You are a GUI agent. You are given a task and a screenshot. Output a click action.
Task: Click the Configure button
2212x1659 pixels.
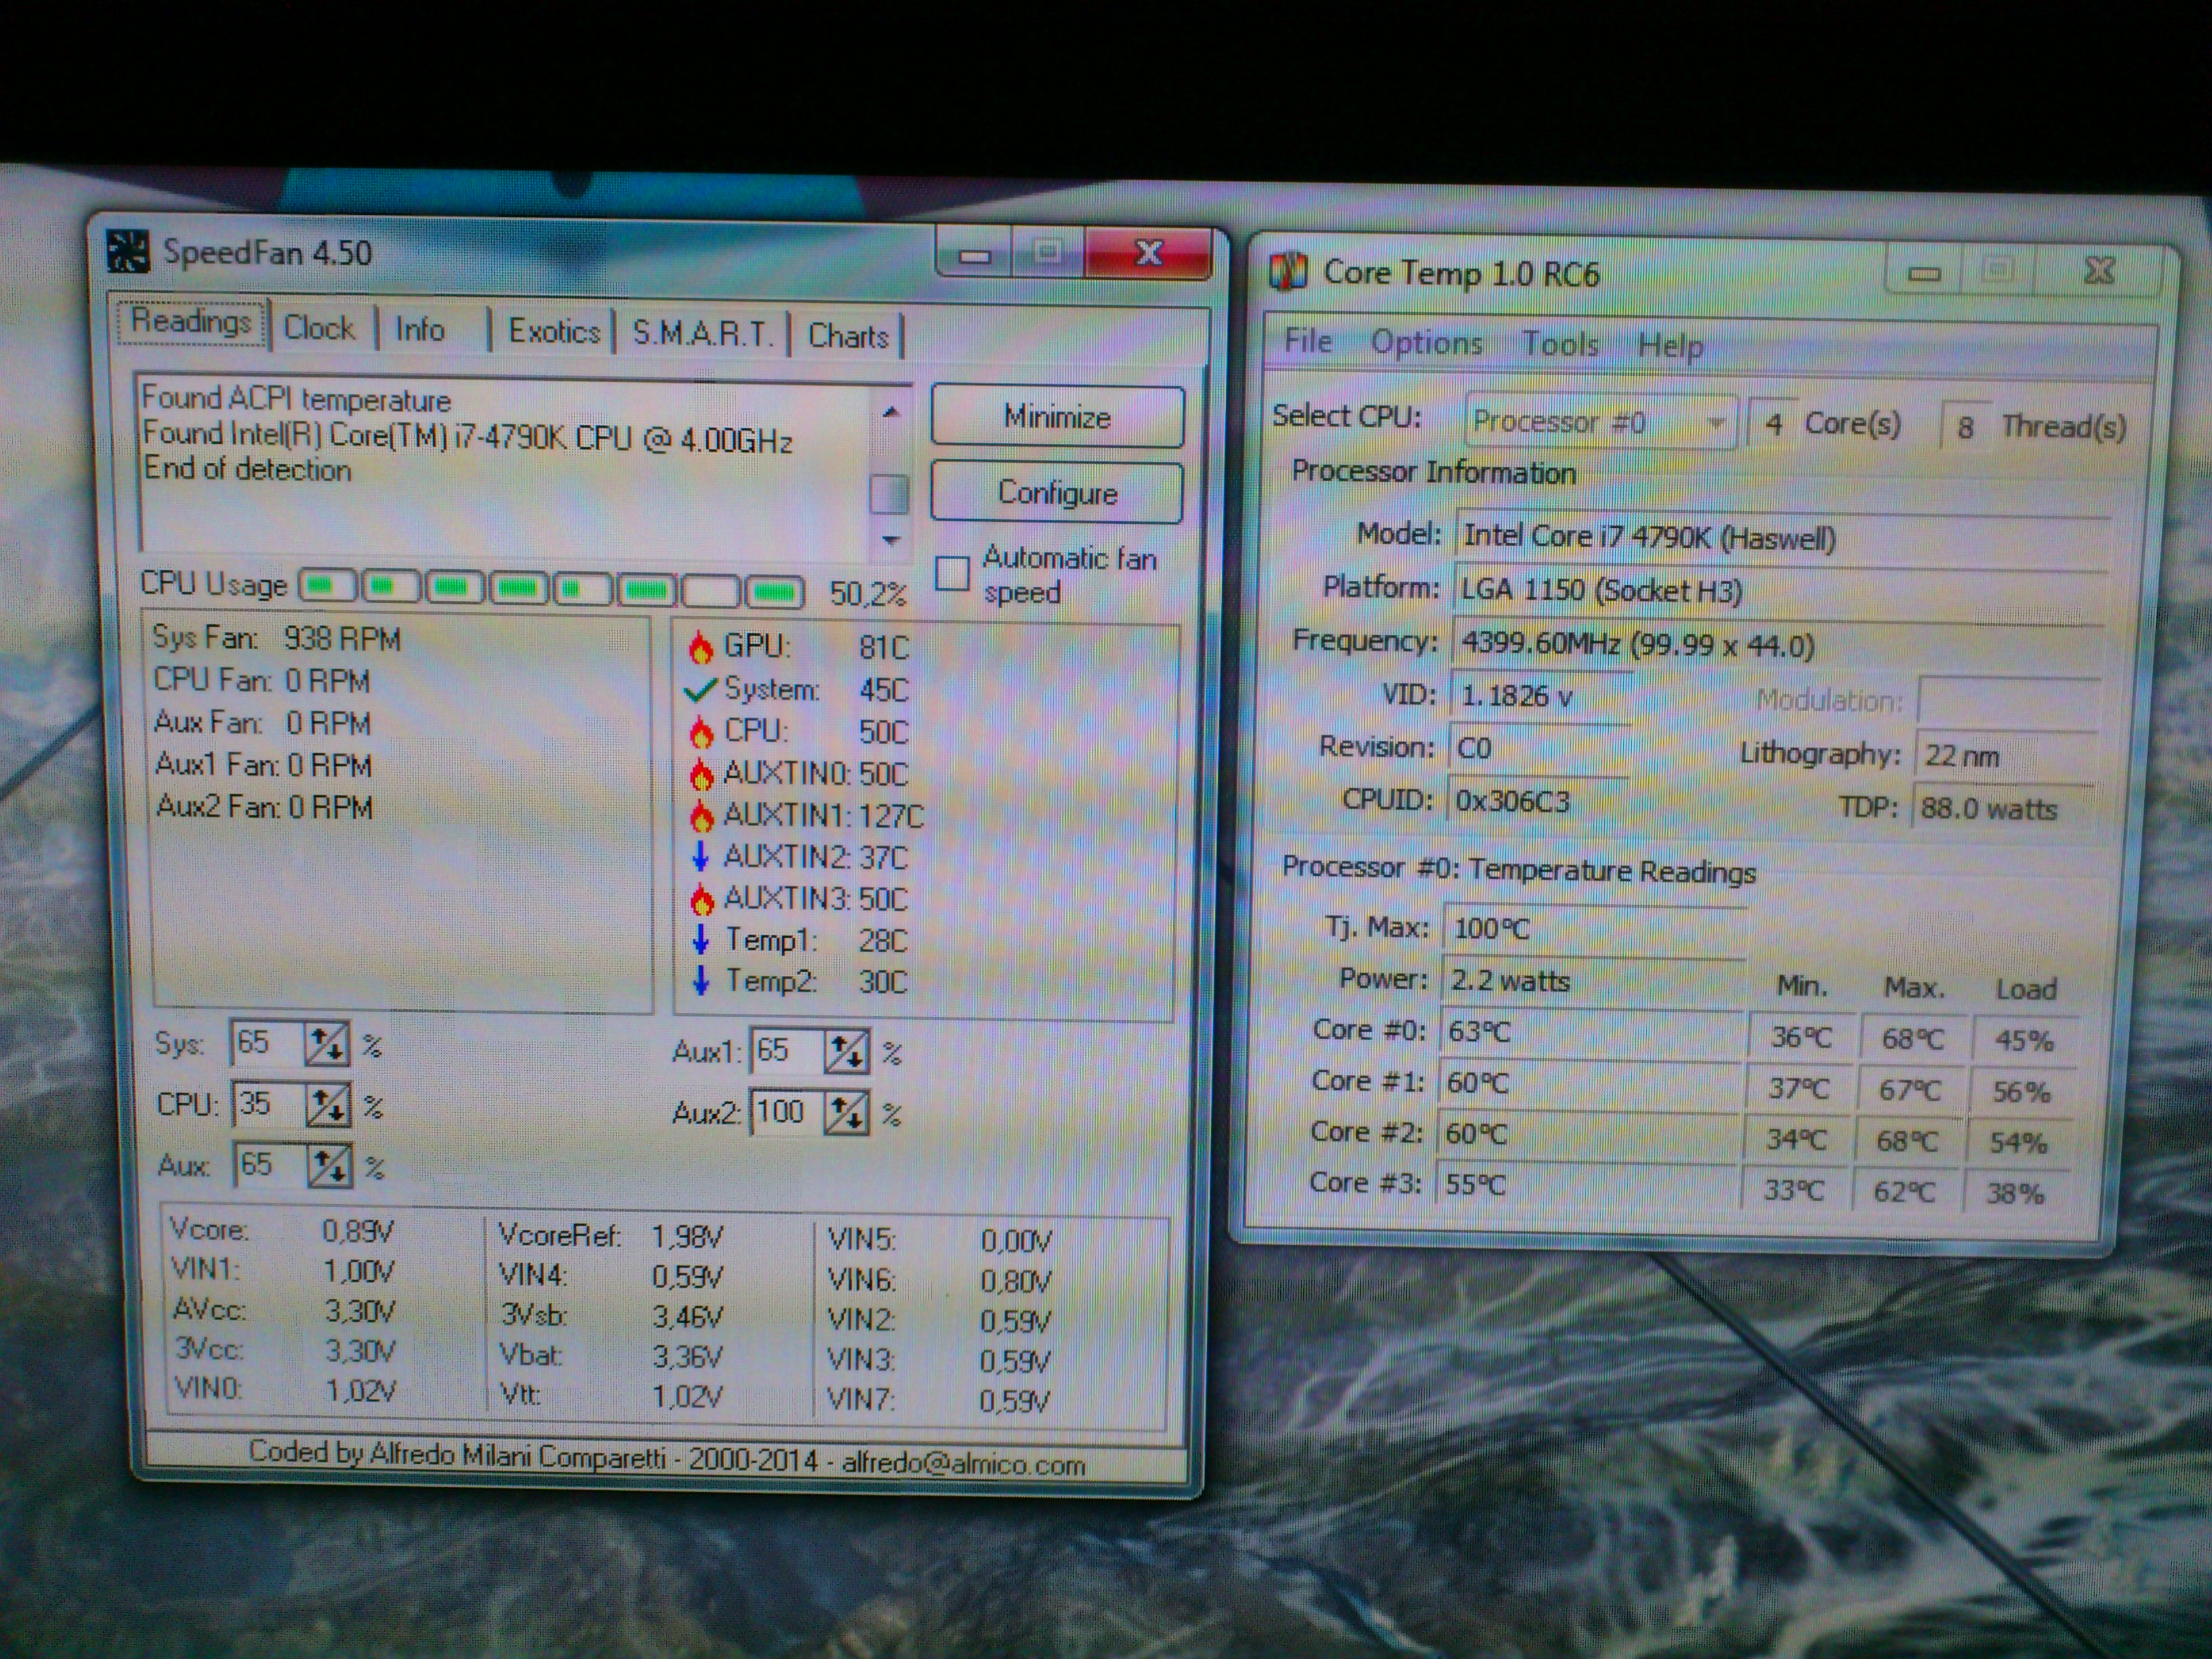[1057, 492]
